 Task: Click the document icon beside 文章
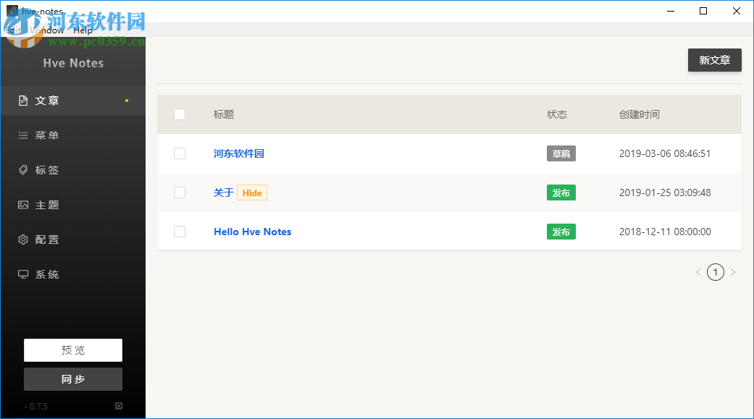pos(23,101)
